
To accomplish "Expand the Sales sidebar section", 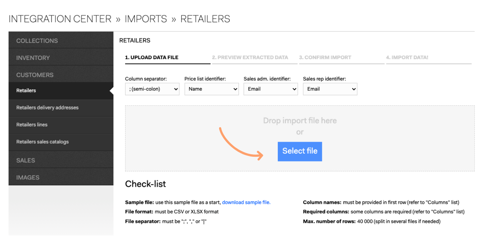I will [61, 160].
